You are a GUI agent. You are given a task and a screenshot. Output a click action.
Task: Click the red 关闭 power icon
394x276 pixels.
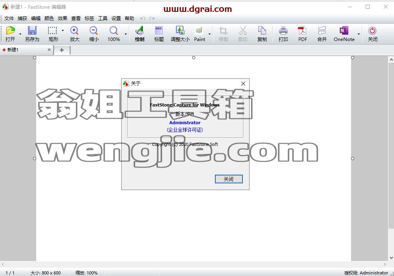coord(372,34)
